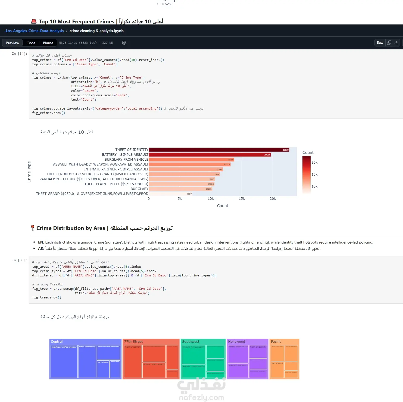Click the 'In [34]:' cell prompt
The width and height of the screenshot is (403, 402).
tap(20, 54)
